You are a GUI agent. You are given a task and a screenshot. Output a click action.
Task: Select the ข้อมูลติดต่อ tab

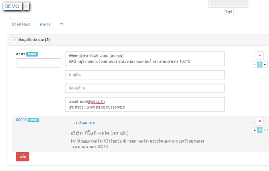21,24
